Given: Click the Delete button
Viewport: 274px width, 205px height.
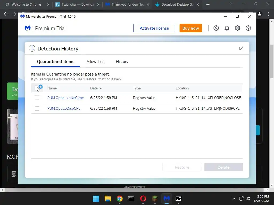Looking at the screenshot, I should pos(223,167).
